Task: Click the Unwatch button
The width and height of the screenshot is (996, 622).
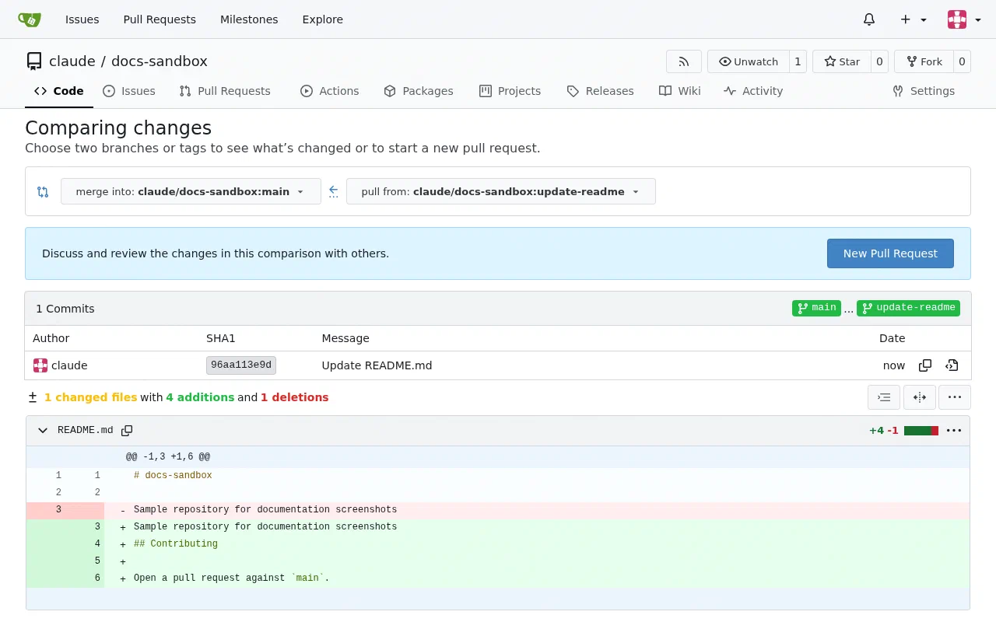Action: point(748,61)
